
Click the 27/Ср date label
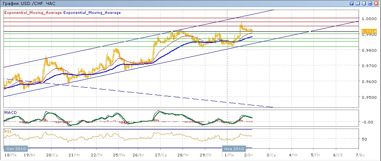161,155
